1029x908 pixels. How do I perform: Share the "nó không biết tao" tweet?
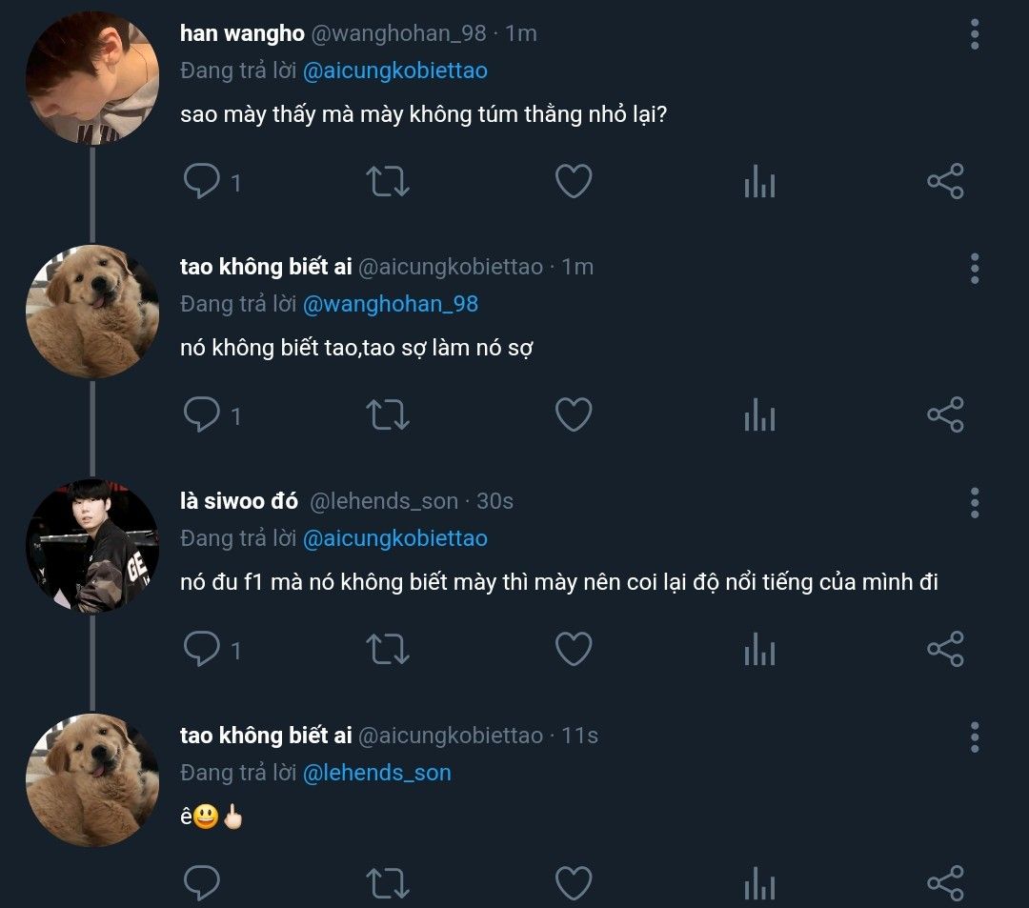point(945,415)
